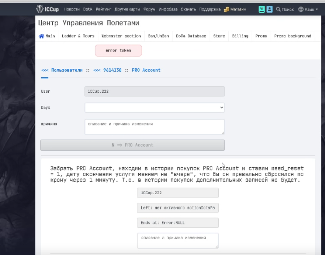Open DotA in top navigation

(88, 9)
